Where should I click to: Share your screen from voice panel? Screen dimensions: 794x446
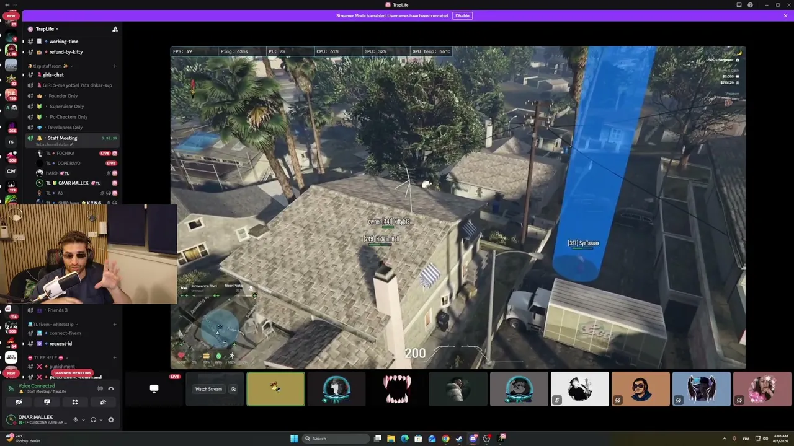point(47,402)
